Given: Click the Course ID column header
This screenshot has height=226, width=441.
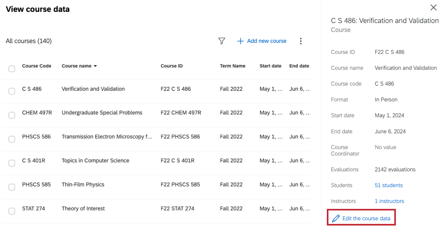Looking at the screenshot, I should tap(171, 66).
